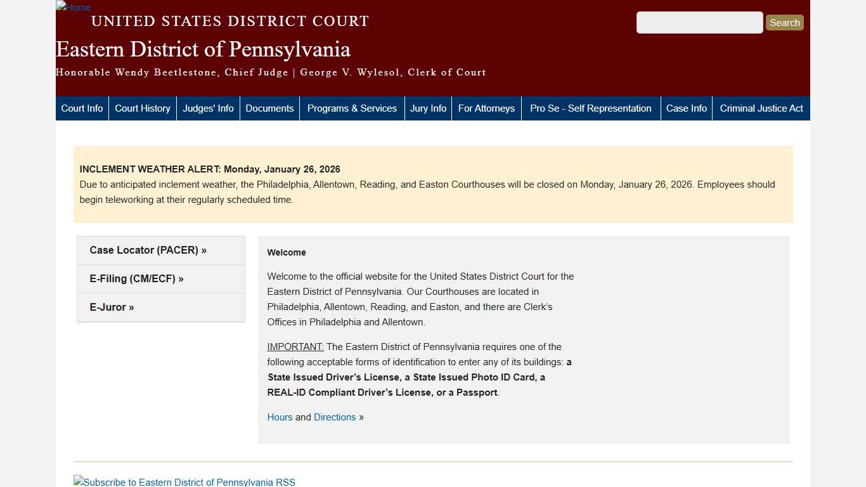Open the Programs & Services menu
Image resolution: width=866 pixels, height=487 pixels.
coord(352,108)
